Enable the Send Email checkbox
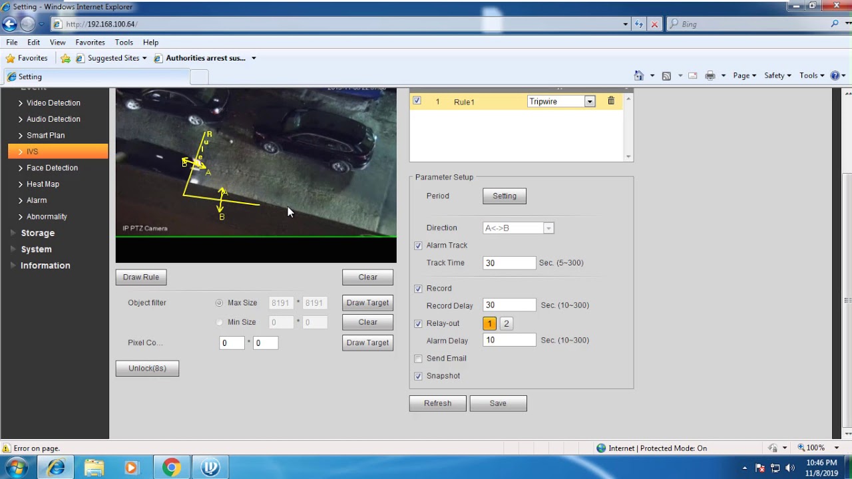The height and width of the screenshot is (479, 852). click(418, 359)
